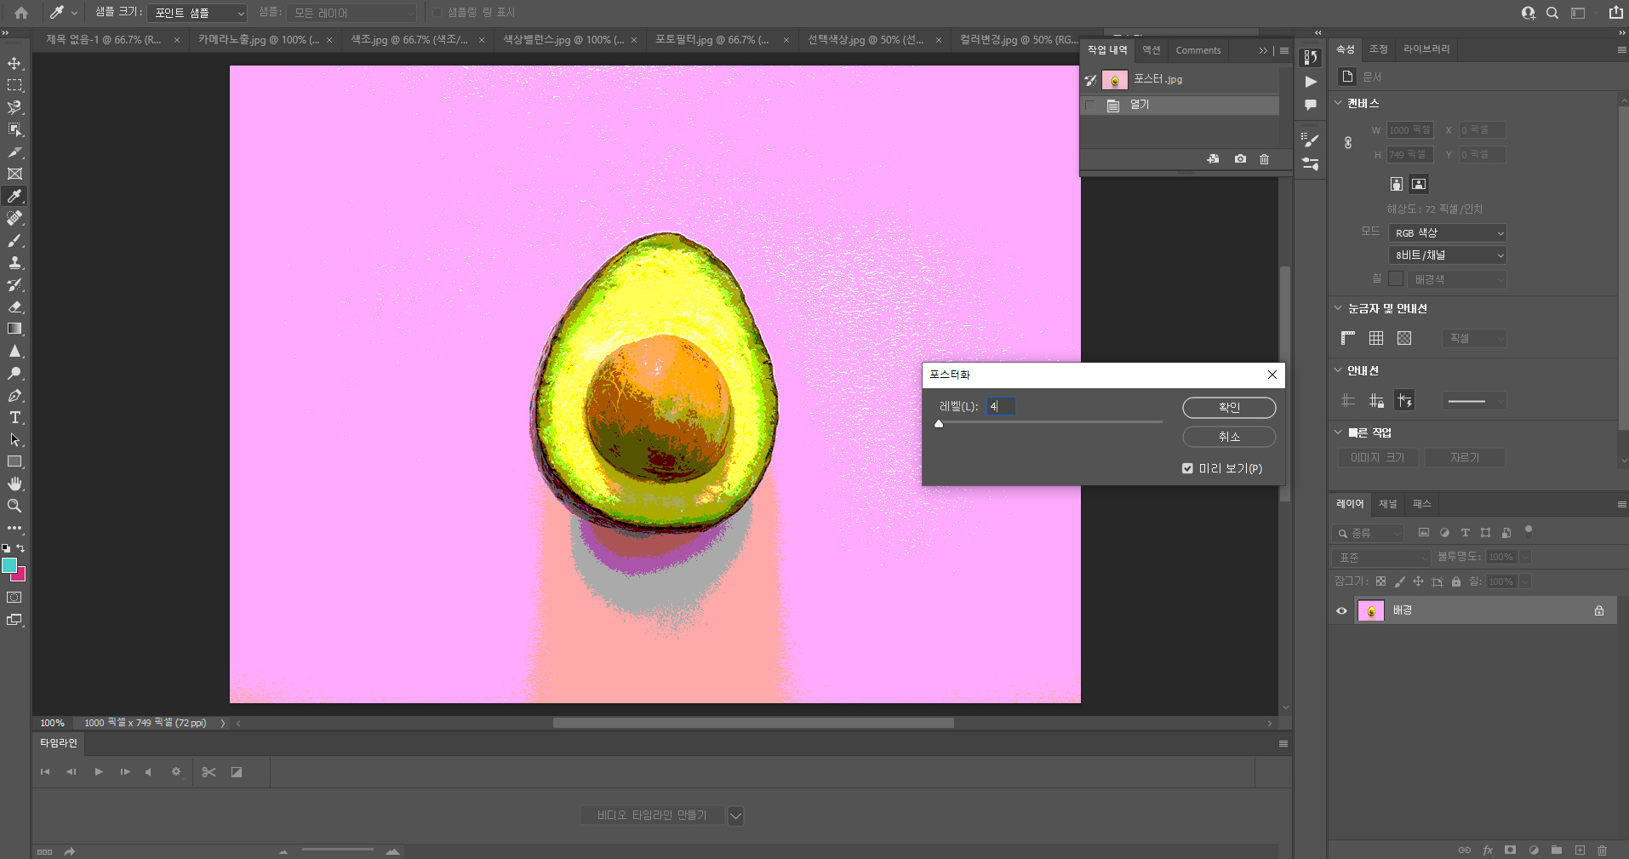Toggle visibility of the 배경 layer

click(x=1342, y=610)
